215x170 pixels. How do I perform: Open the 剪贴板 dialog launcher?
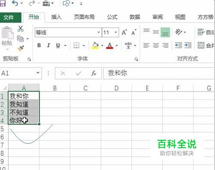pyautogui.click(x=29, y=59)
